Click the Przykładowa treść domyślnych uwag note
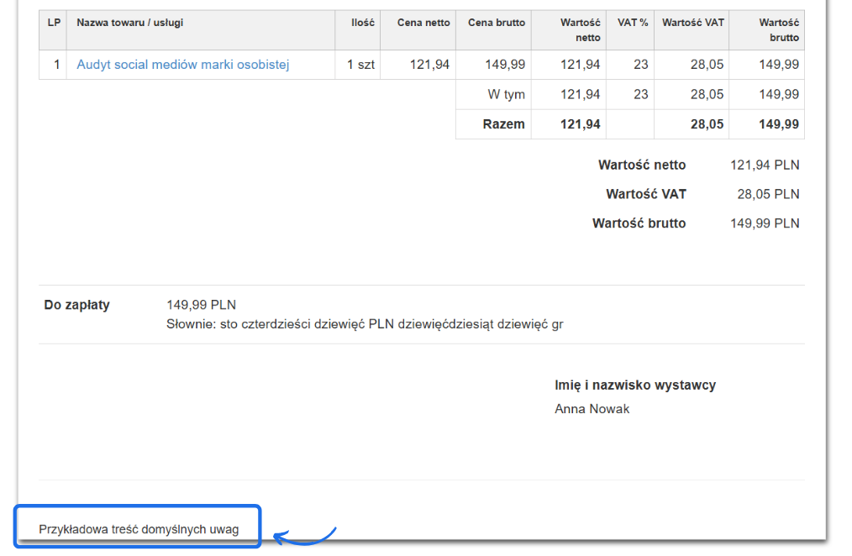Viewport: 852px width, 556px height. 139,529
